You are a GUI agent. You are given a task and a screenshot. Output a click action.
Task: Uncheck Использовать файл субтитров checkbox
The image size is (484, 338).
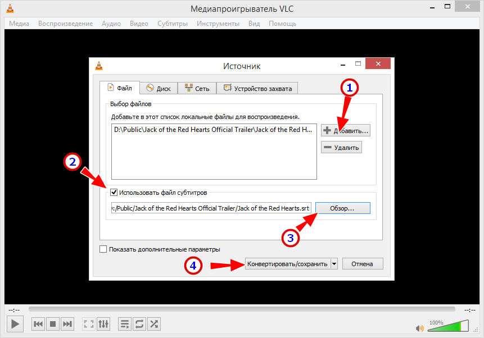point(114,193)
